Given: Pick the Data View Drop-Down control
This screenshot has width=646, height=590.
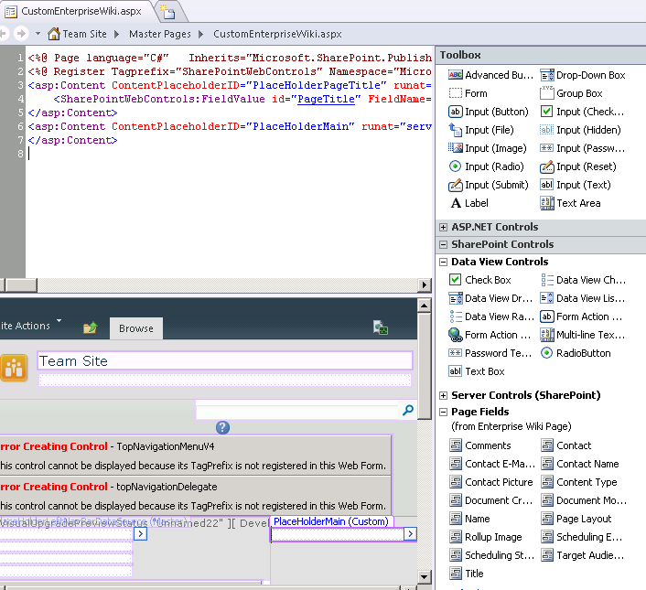Looking at the screenshot, I should tap(490, 298).
